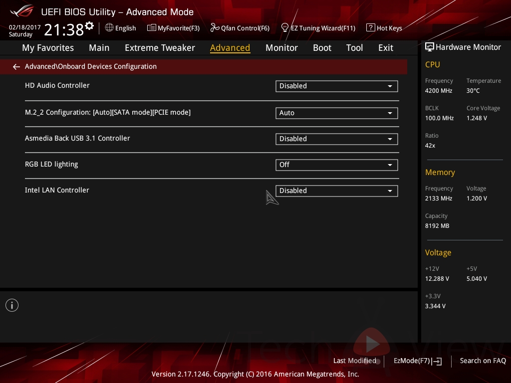Launch EZ Tuning Wizard(F11)
Screen dimensions: 511x383
[x=318, y=28]
